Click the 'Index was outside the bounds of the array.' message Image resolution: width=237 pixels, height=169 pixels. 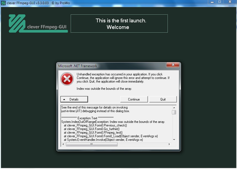coord(104,89)
